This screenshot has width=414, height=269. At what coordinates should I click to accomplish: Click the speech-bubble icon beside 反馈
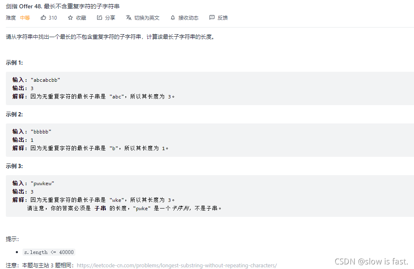[x=212, y=18]
